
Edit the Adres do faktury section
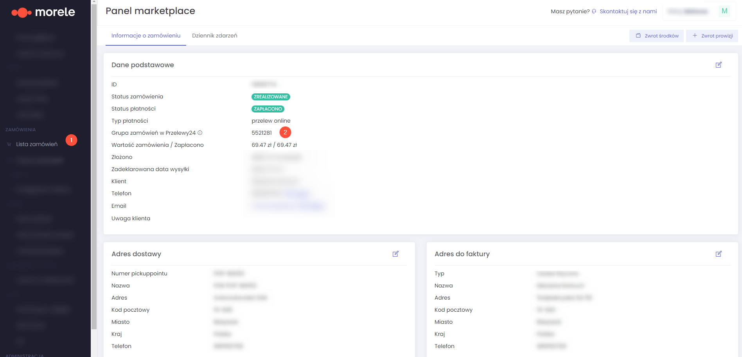coord(719,254)
